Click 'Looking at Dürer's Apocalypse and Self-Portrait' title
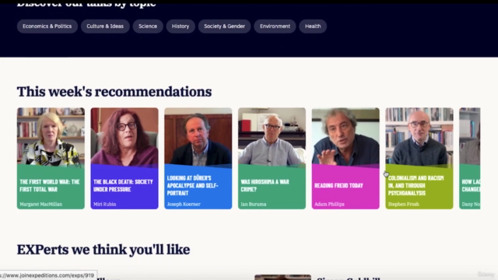 coord(192,185)
